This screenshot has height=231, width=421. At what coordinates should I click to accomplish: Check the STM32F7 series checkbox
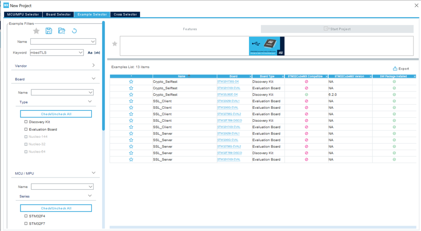click(26, 223)
